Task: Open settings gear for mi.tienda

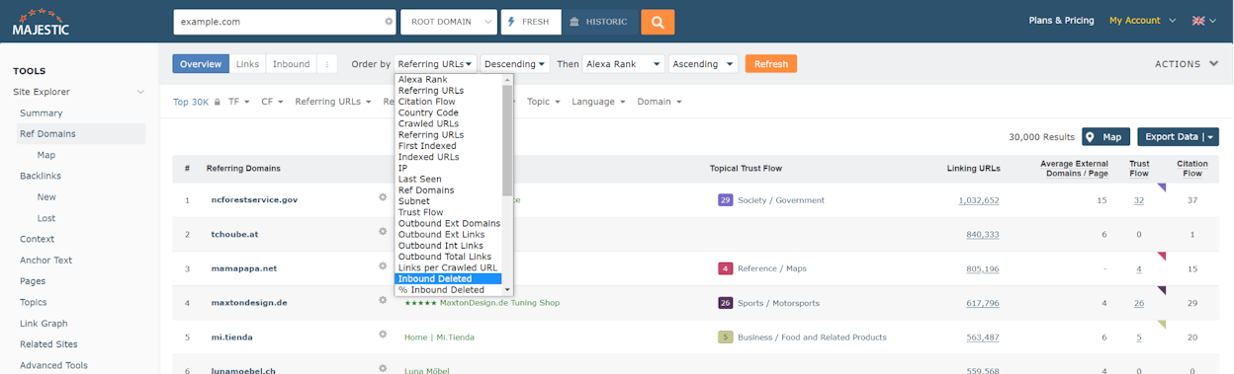Action: coord(383,335)
